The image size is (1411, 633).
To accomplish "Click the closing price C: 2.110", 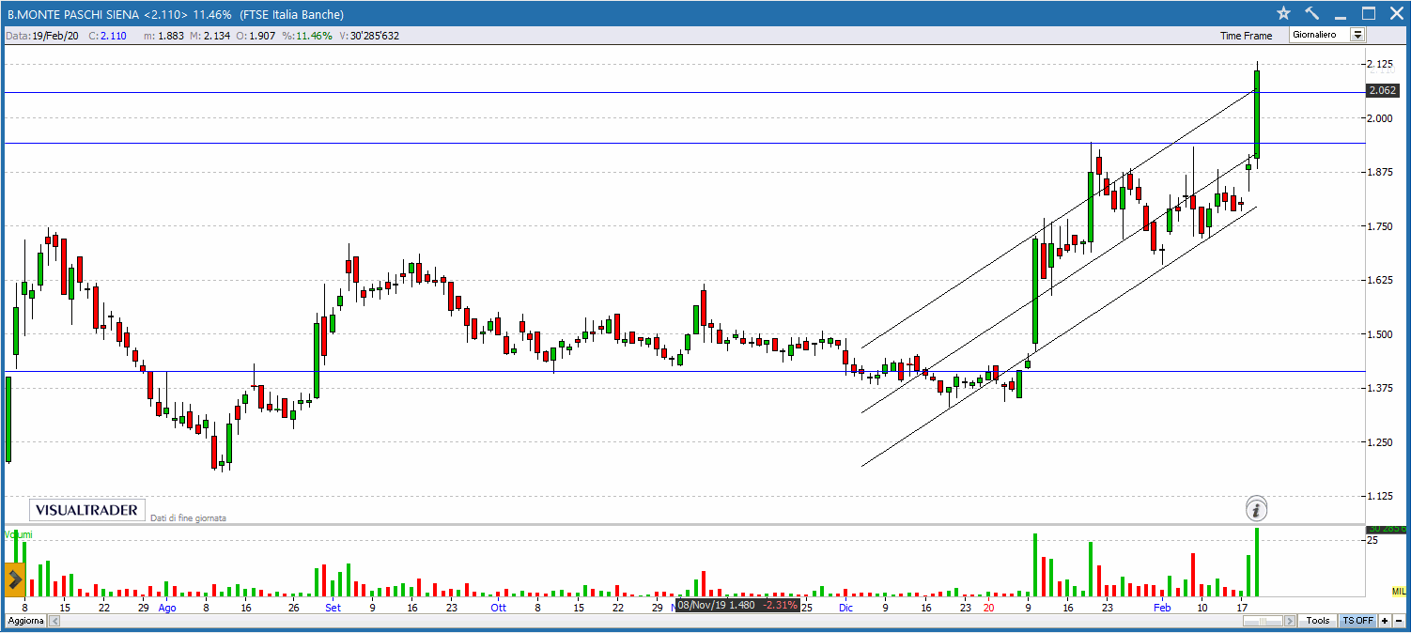I will tap(108, 36).
